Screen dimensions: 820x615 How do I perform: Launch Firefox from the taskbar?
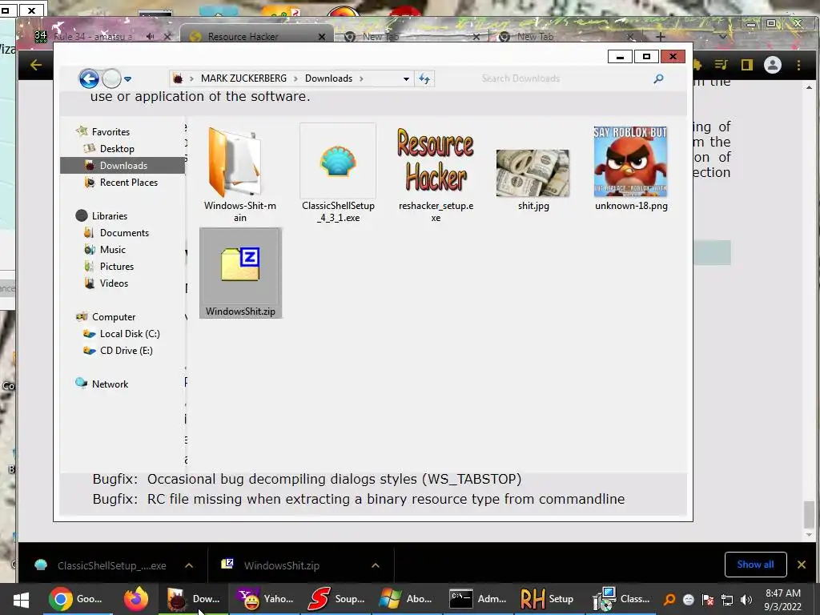(x=136, y=599)
